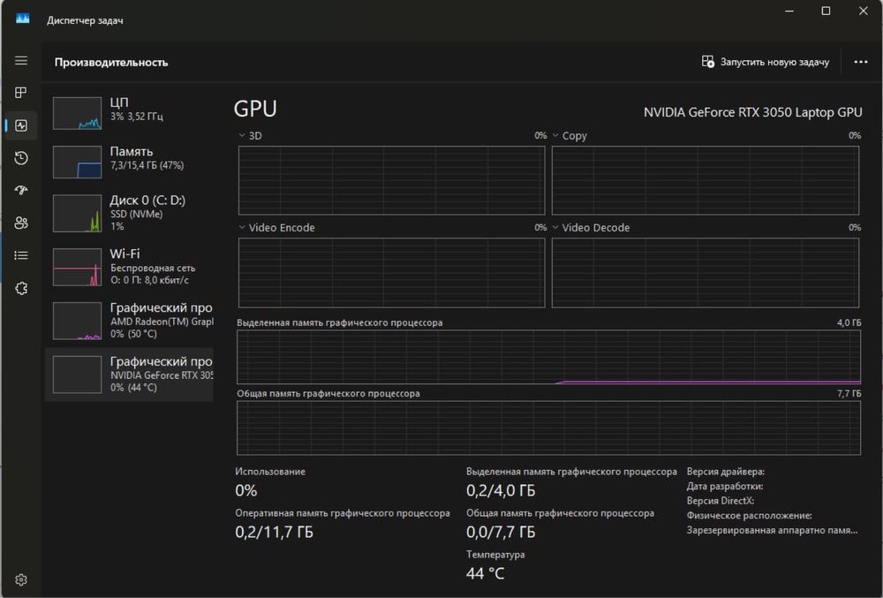Select the Память performance item
883x598 pixels.
click(x=130, y=161)
